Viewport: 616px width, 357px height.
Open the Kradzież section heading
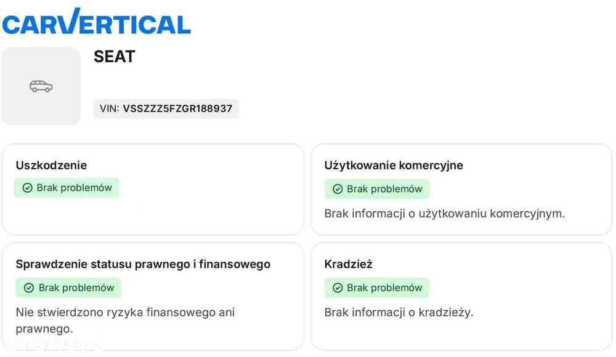click(348, 264)
